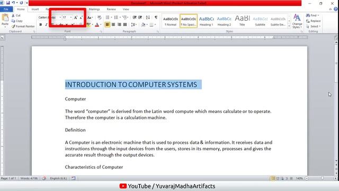This screenshot has width=339, height=191.
Task: Copy the selected heading
Action: click(17, 21)
